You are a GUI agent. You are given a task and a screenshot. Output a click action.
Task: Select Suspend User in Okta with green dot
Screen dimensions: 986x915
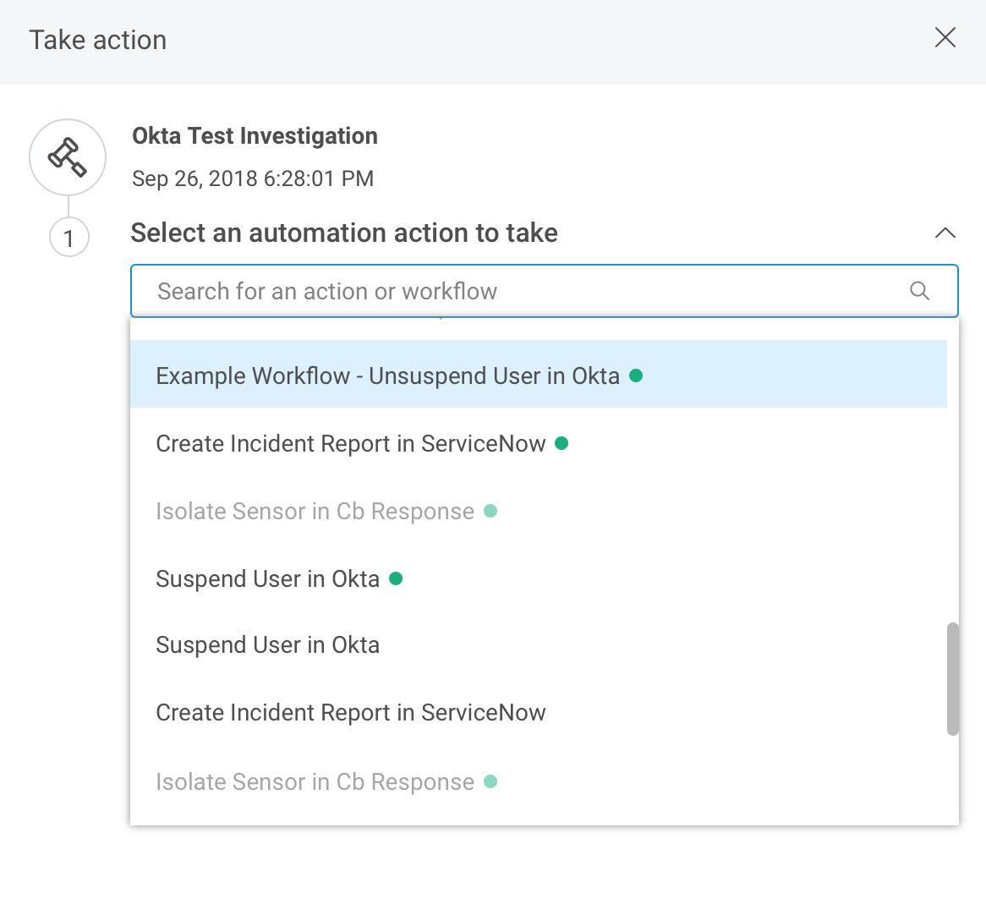[x=539, y=578]
